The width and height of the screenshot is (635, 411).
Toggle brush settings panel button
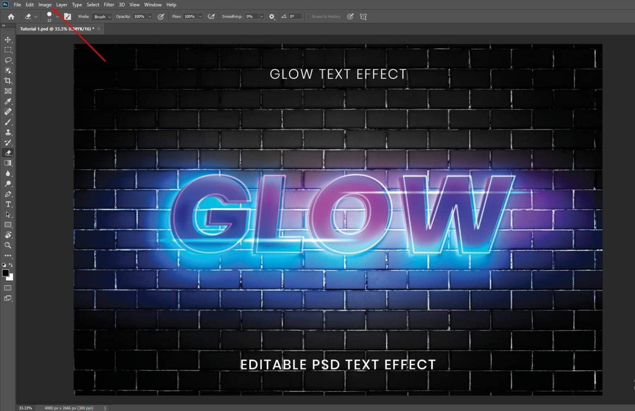pyautogui.click(x=67, y=17)
